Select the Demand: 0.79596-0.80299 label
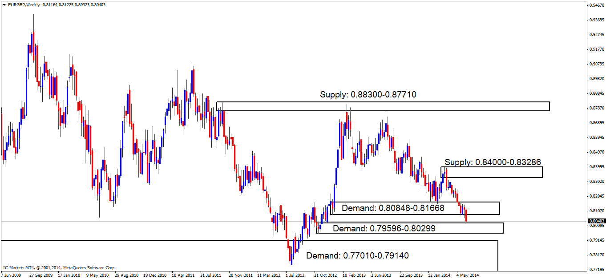This screenshot has height=279, width=606. coord(384,228)
